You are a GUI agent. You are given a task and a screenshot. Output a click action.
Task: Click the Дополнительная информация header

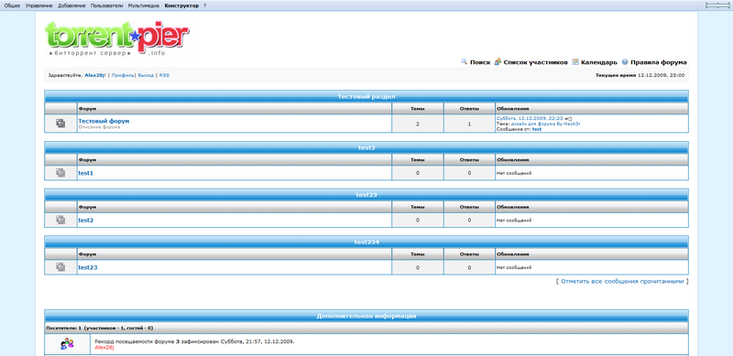pyautogui.click(x=366, y=316)
